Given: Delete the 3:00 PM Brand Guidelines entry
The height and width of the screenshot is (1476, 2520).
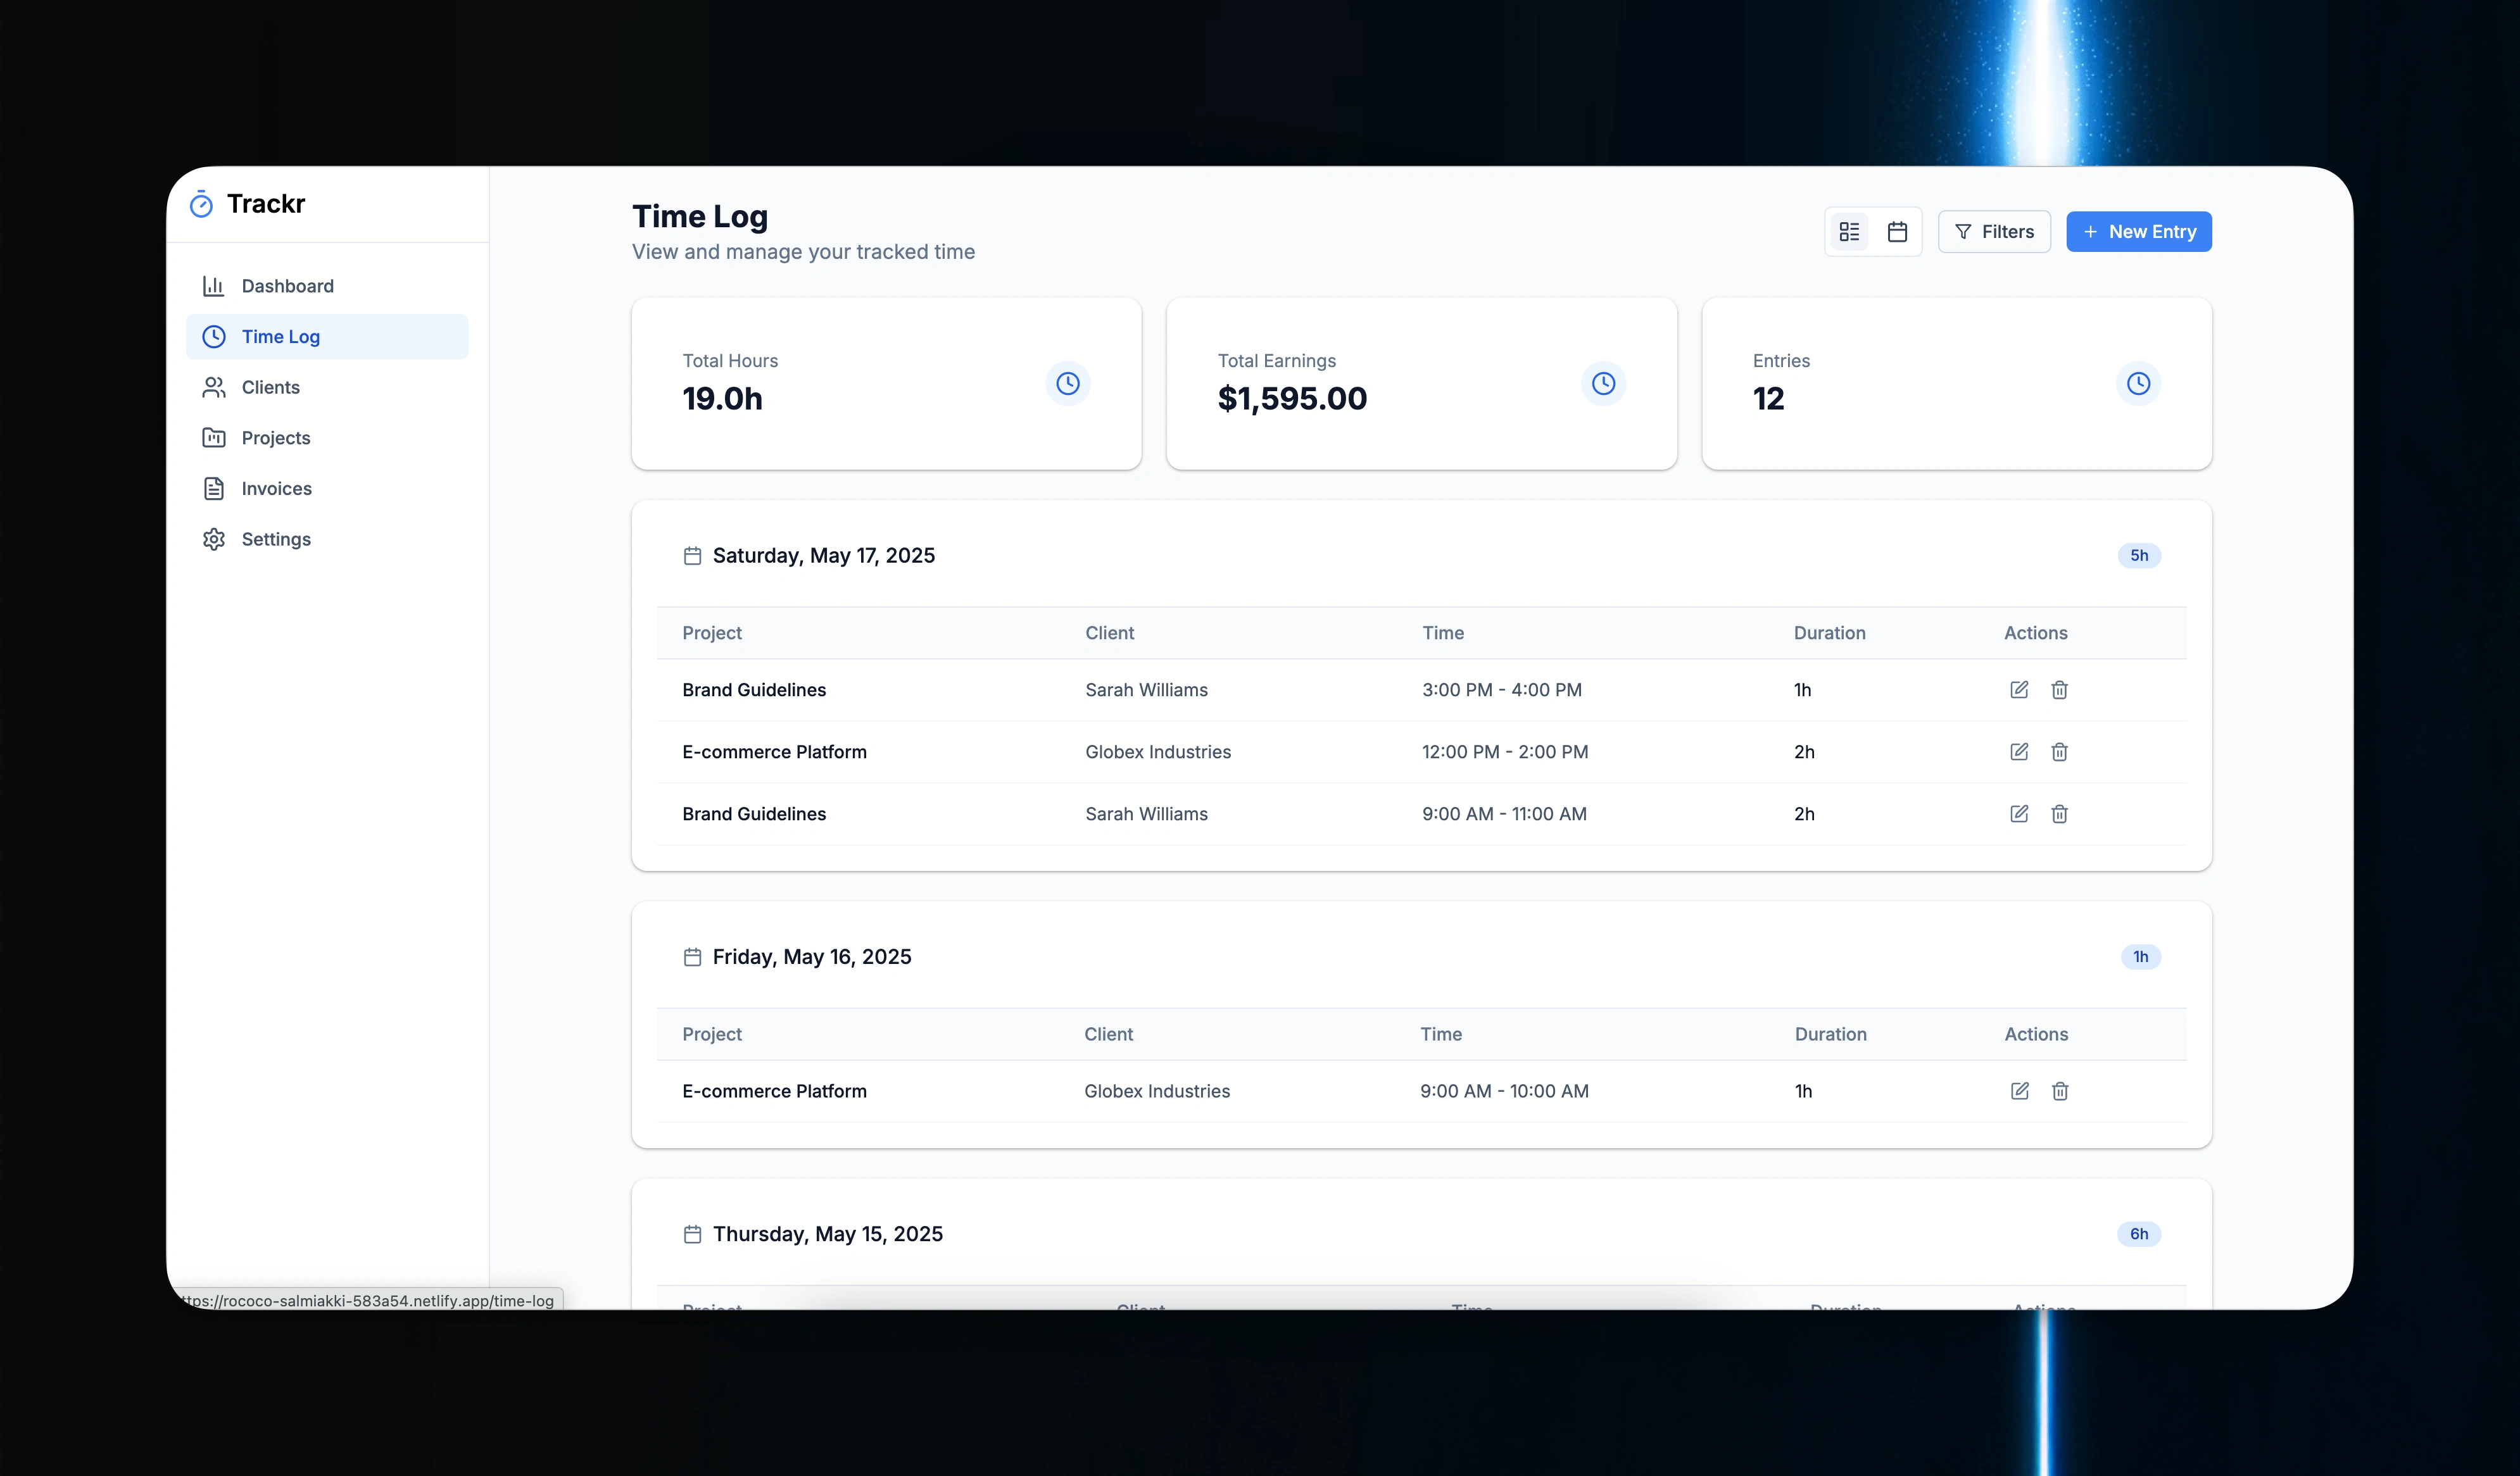Looking at the screenshot, I should [x=2059, y=689].
